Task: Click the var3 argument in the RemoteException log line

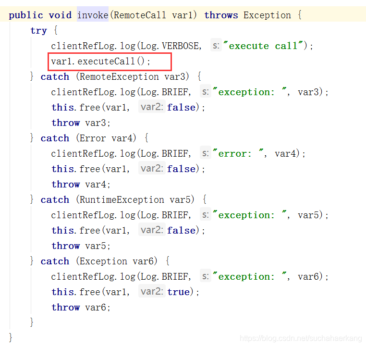Action: click(x=308, y=92)
